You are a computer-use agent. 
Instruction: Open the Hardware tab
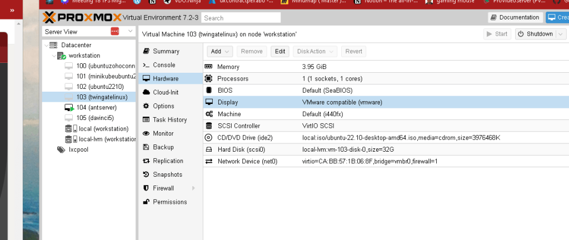click(x=170, y=79)
